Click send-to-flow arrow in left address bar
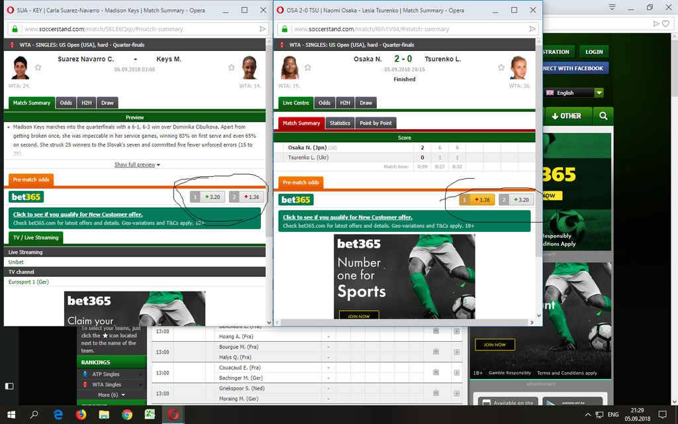Screen dimensions: 678x424 [262, 29]
